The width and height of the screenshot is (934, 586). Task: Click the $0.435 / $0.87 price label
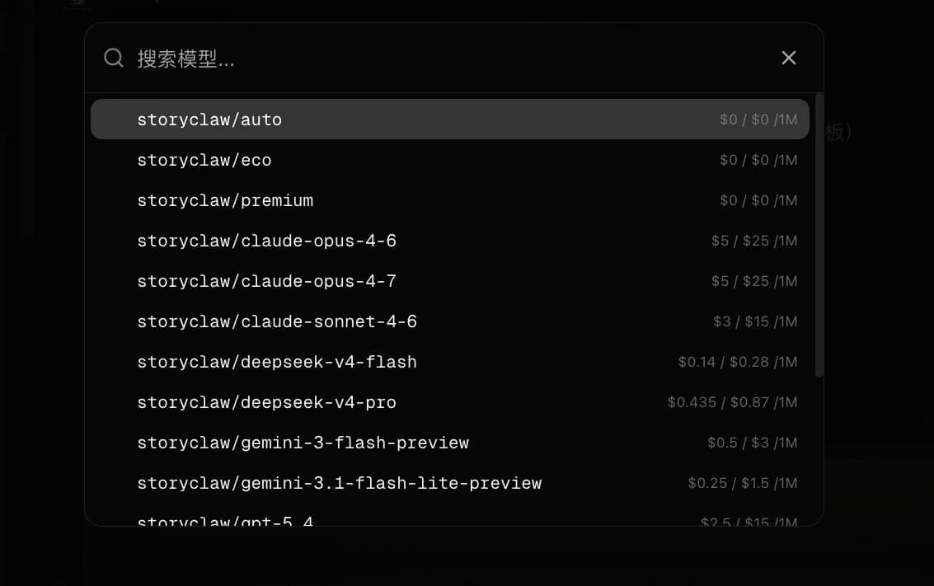(732, 402)
